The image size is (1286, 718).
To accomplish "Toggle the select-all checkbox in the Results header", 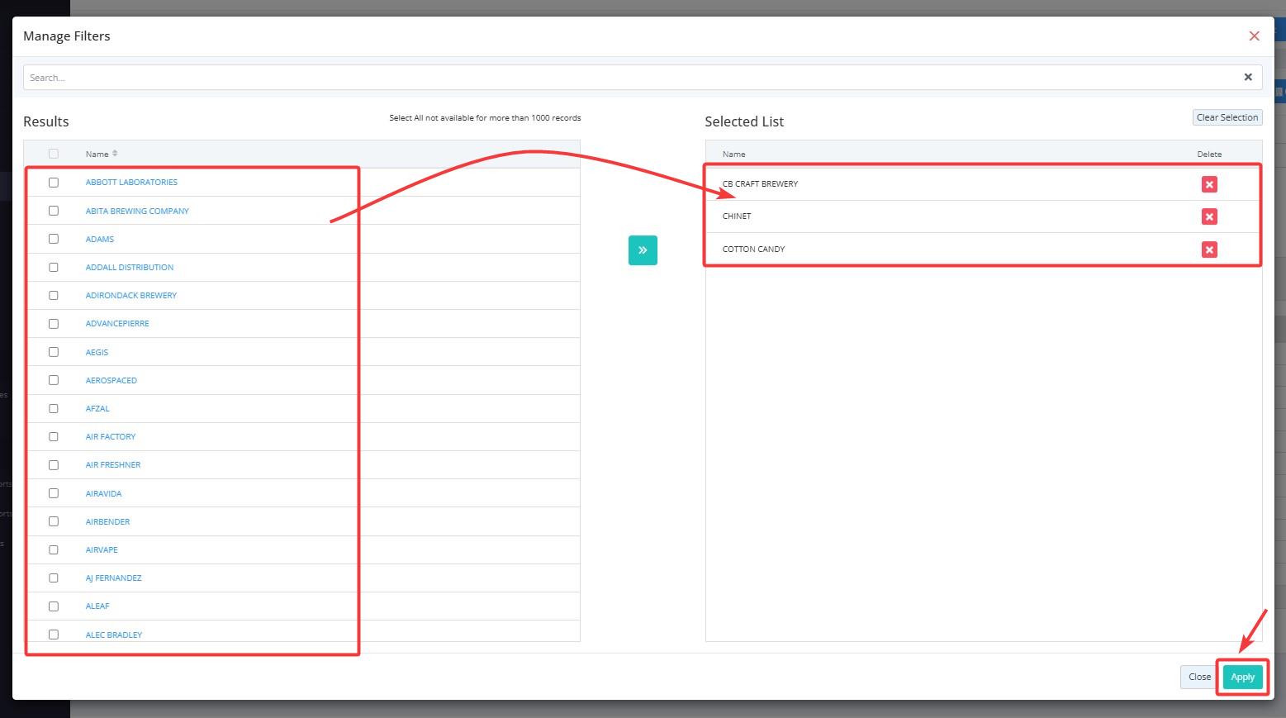I will point(54,154).
